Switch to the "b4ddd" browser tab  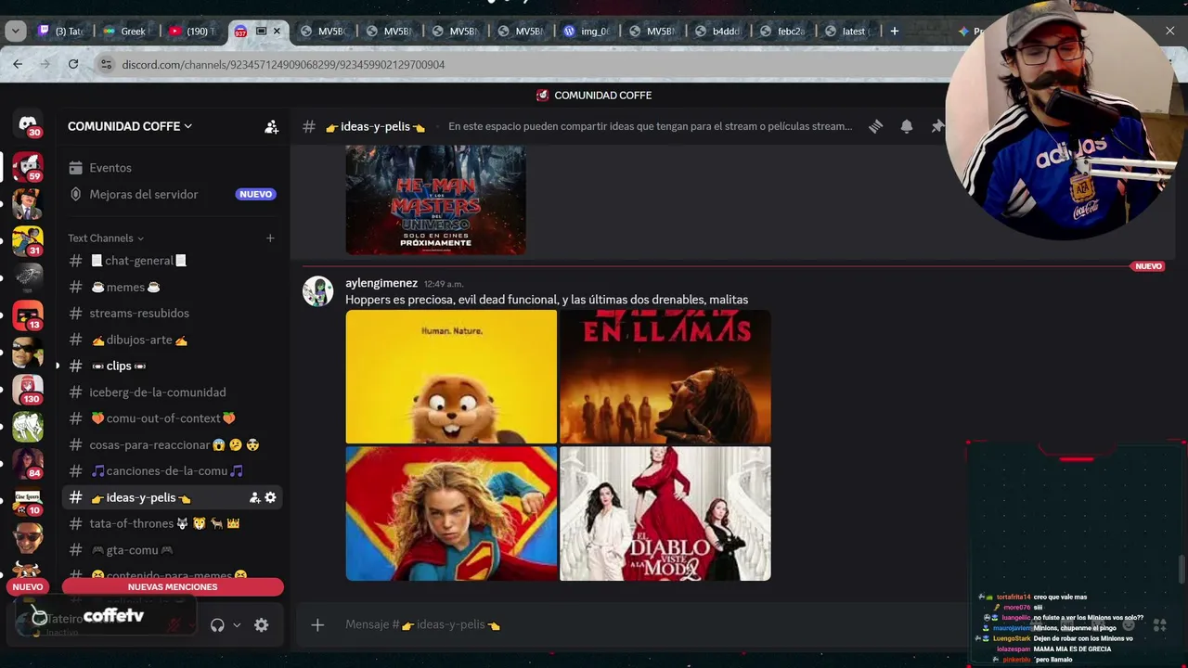click(x=718, y=31)
